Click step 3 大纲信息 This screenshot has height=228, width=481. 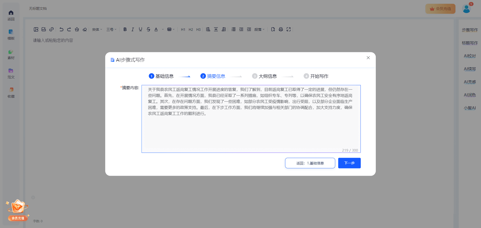264,76
